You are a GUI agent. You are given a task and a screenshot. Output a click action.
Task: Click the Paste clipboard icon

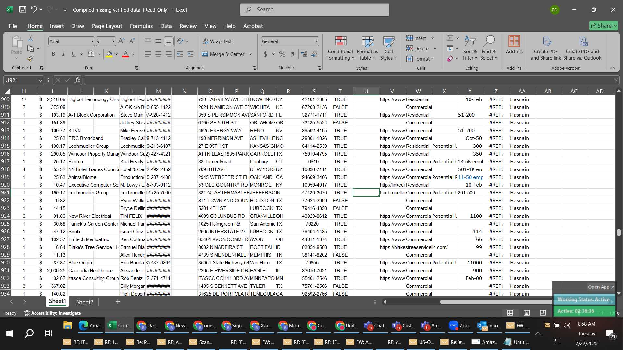[x=17, y=42]
